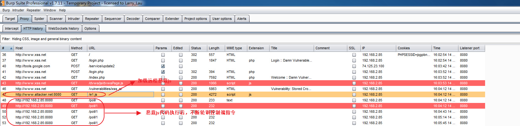Switch to the Decoder tab
The height and width of the screenshot is (126, 520).
point(133,19)
